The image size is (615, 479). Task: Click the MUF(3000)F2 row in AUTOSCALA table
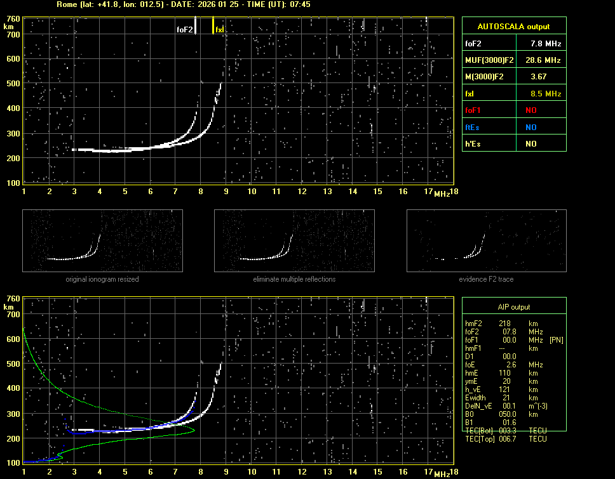[x=513, y=60]
